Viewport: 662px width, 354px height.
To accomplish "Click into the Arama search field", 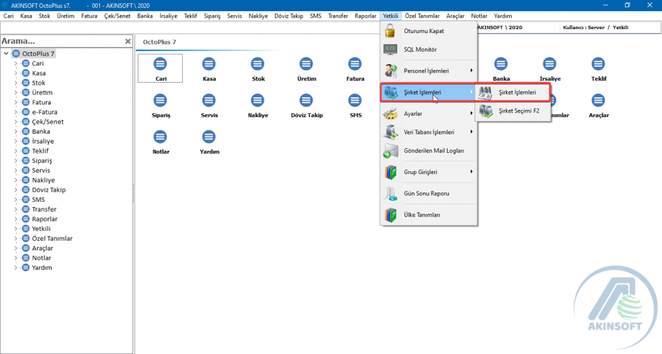I will [x=61, y=41].
